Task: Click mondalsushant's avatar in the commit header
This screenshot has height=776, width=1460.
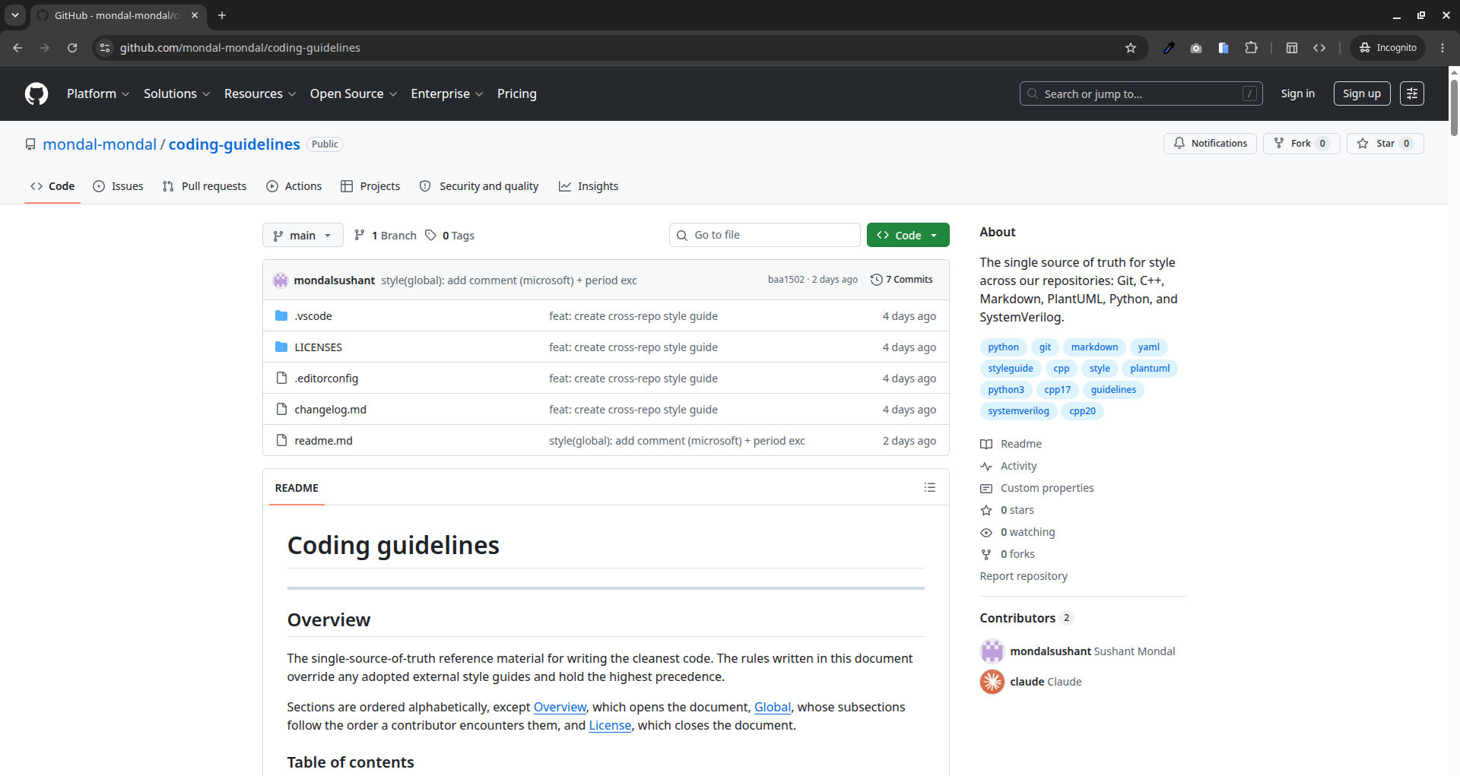Action: pos(281,280)
